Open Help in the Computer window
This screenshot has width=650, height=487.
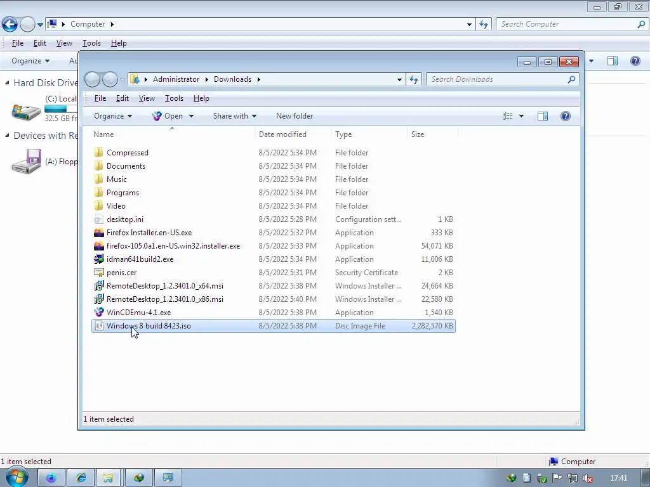click(635, 61)
